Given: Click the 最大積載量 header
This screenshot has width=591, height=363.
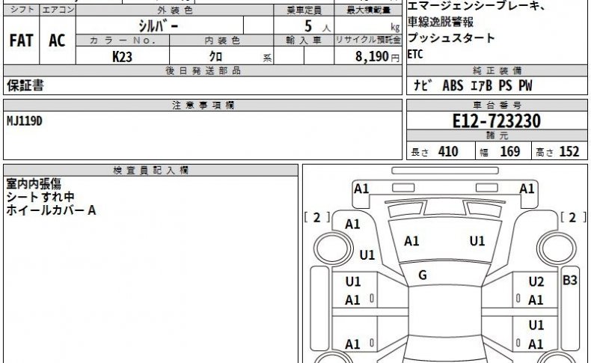Looking at the screenshot, I should pos(368,10).
